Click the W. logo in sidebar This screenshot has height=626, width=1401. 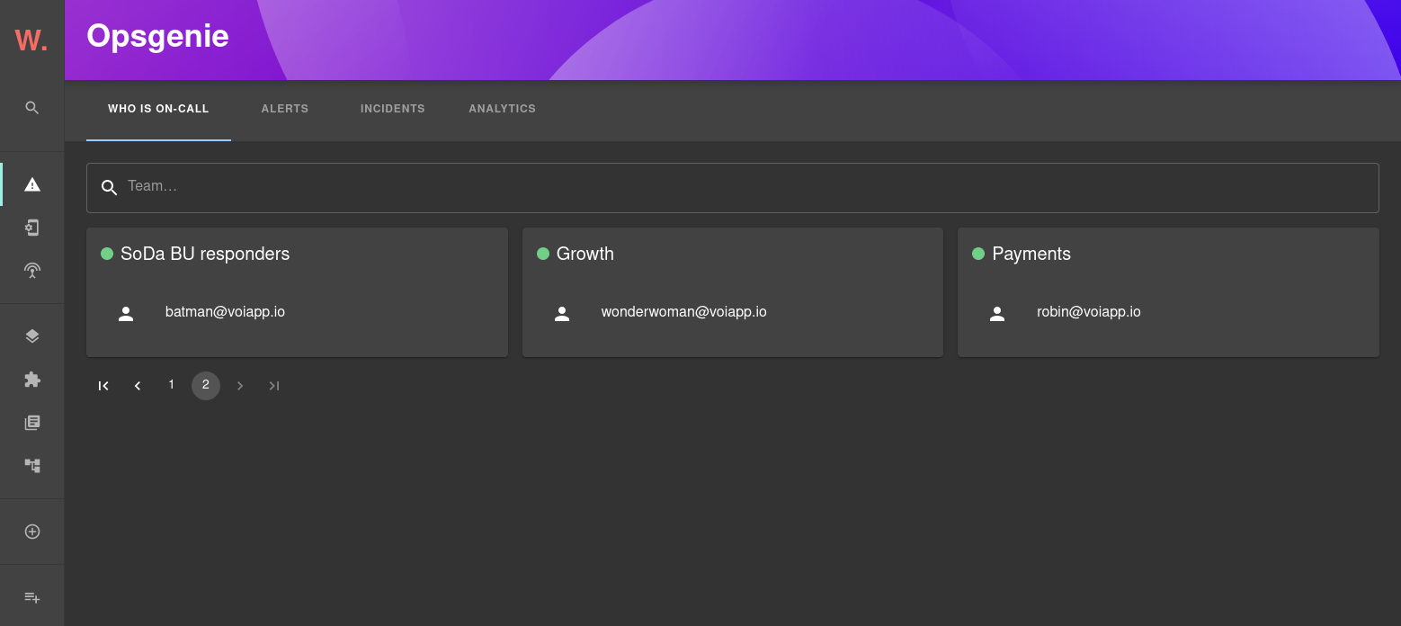point(31,40)
